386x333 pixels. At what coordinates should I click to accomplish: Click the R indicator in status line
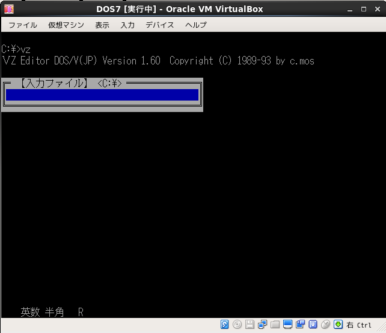(81, 313)
